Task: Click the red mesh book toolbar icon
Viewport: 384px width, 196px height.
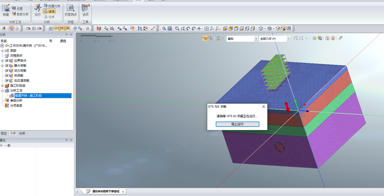Action: 99,28
